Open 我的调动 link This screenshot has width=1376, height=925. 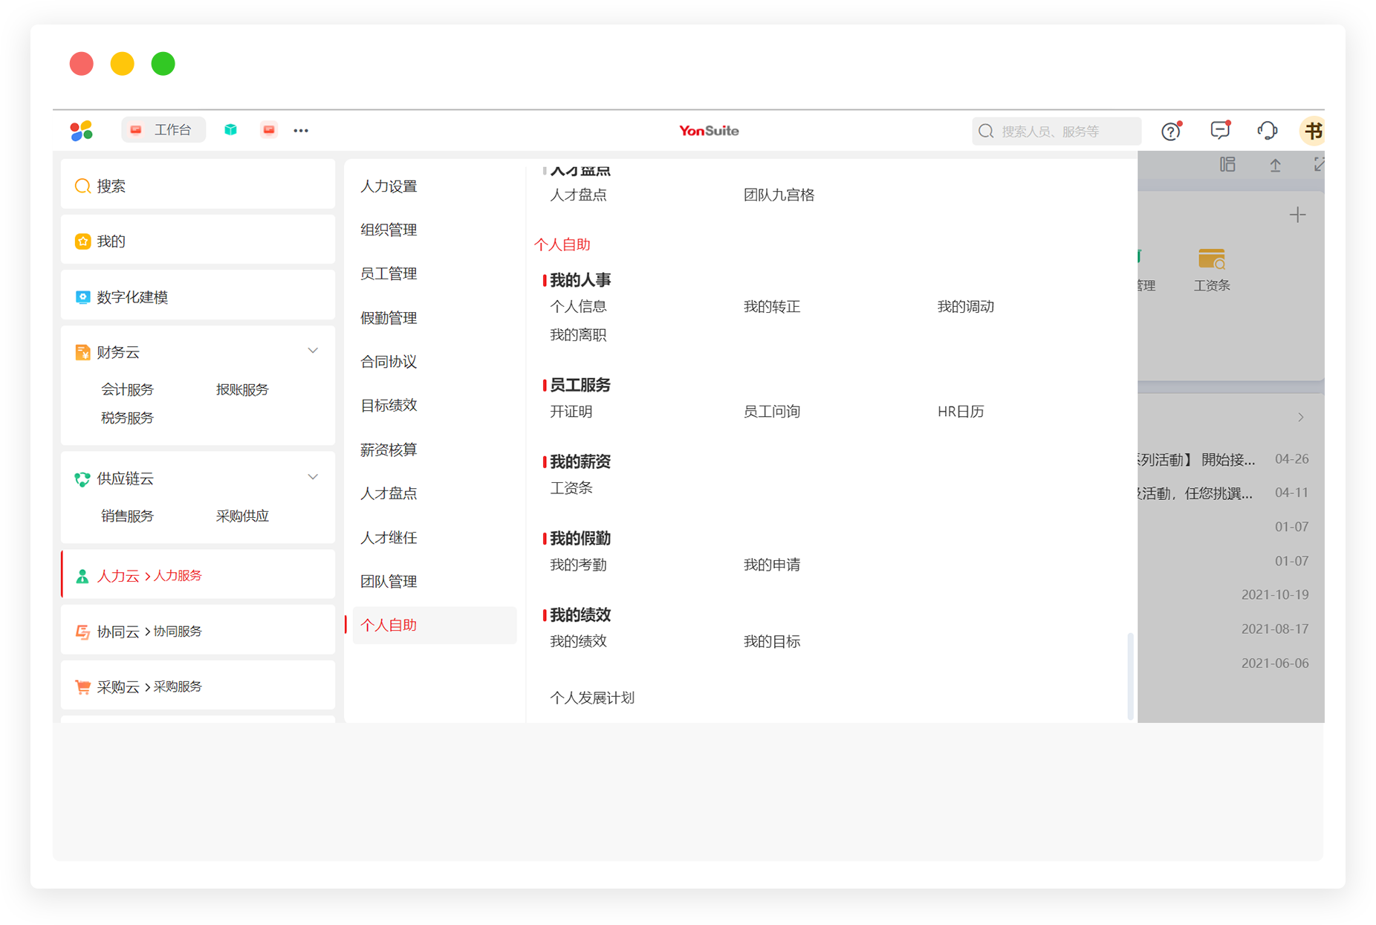(965, 307)
